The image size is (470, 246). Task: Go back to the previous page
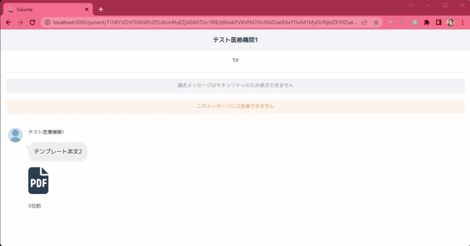tap(8, 23)
